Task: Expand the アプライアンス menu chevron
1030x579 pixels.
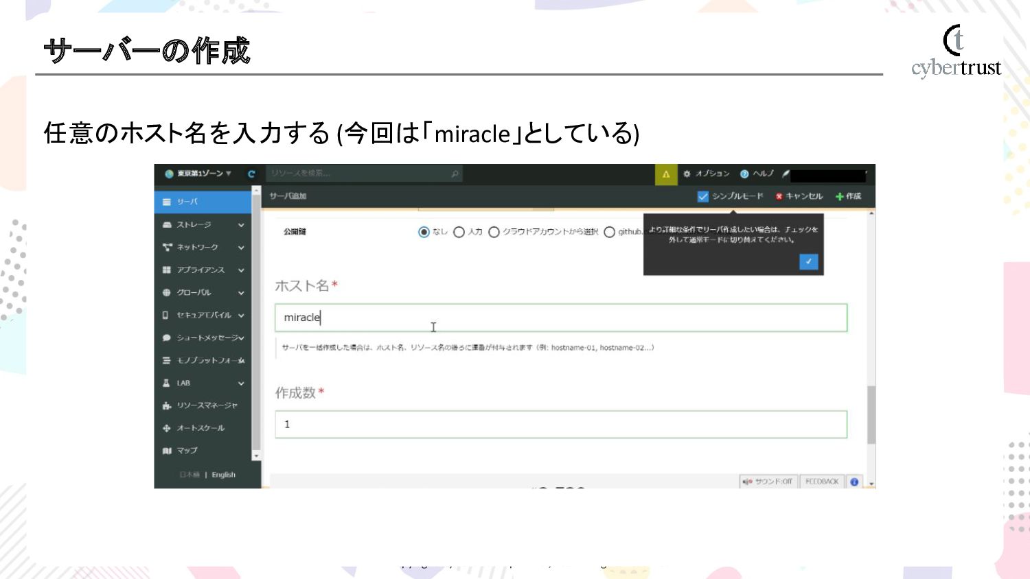Action: [x=241, y=270]
